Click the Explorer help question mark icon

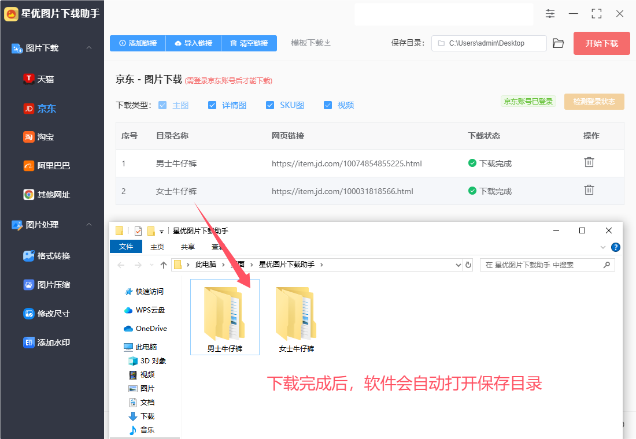(x=615, y=247)
